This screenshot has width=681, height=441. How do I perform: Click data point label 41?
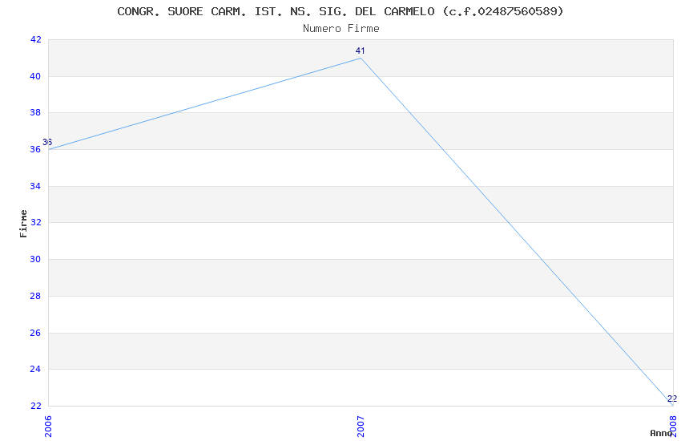pyautogui.click(x=360, y=51)
